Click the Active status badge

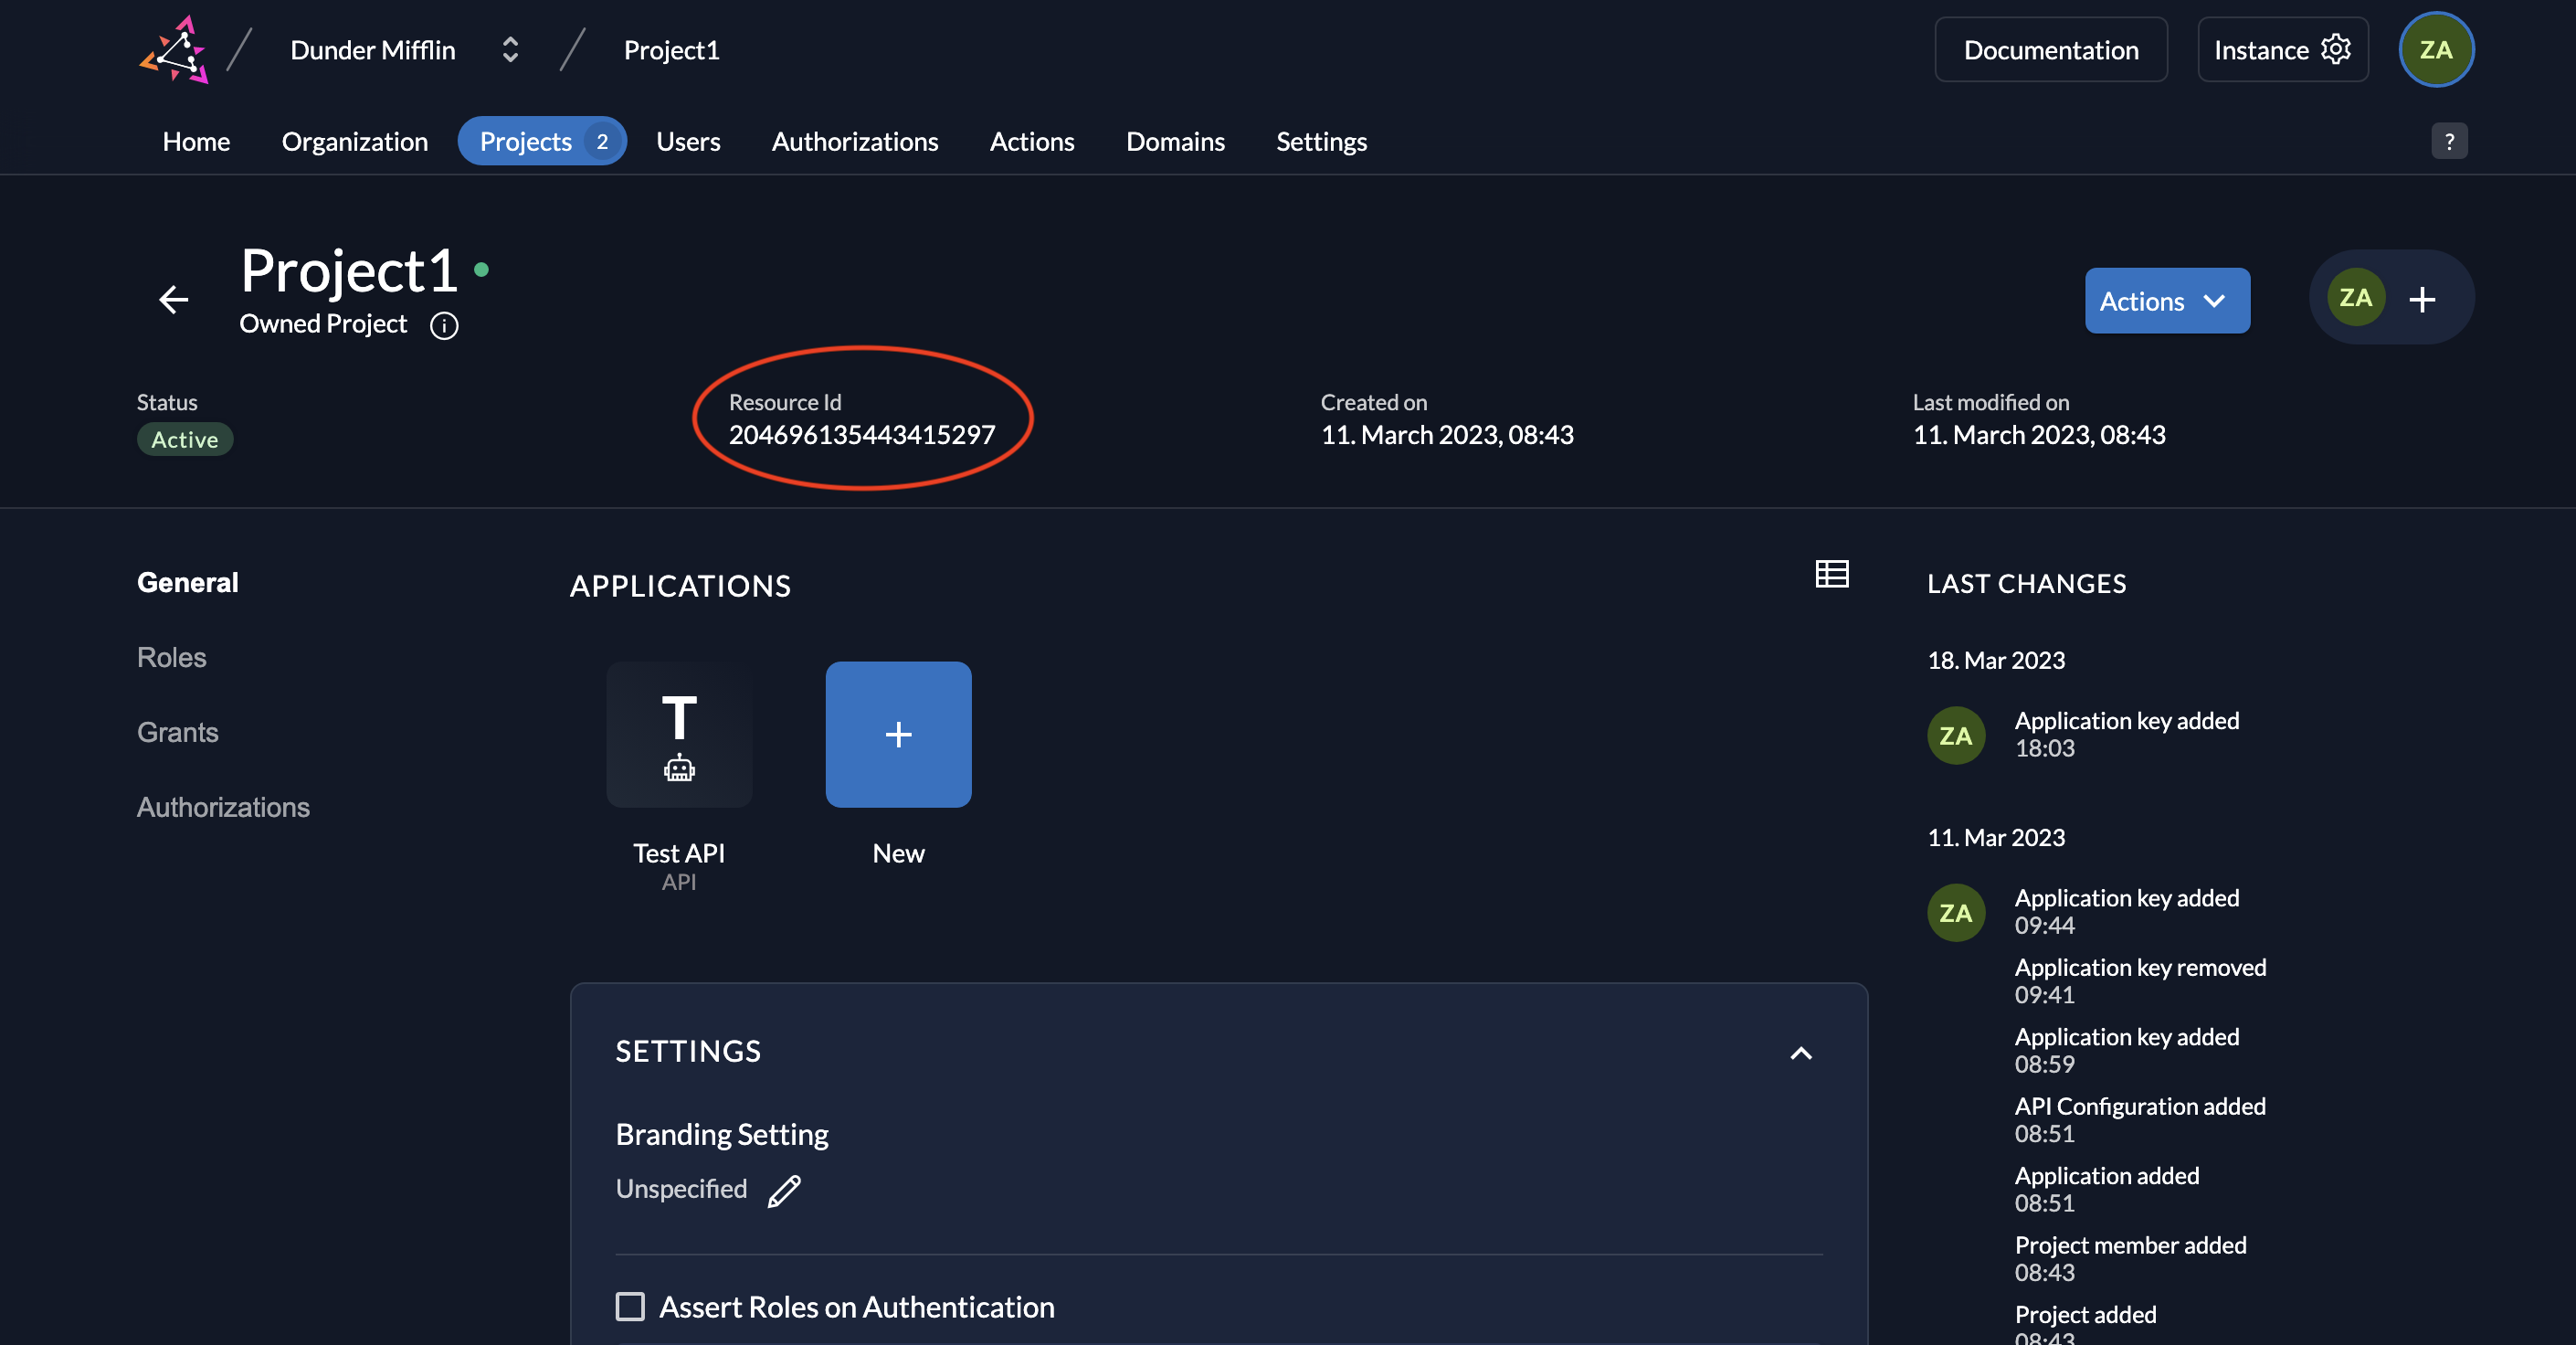185,438
